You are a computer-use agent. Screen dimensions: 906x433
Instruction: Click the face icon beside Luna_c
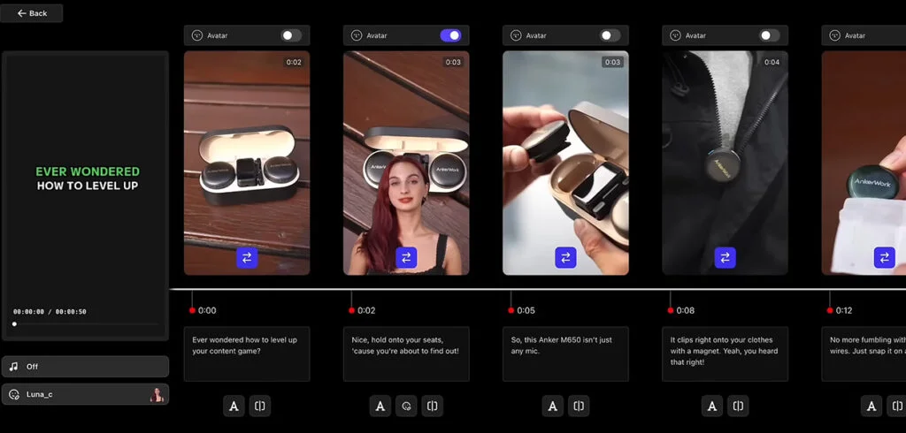pyautogui.click(x=14, y=394)
